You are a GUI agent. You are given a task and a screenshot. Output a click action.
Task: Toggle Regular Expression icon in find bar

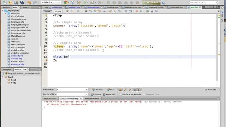[130, 90]
